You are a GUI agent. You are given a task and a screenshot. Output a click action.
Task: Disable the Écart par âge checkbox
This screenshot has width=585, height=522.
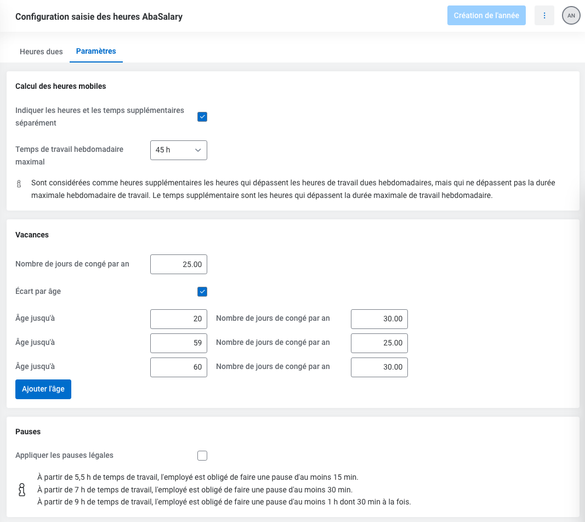[x=202, y=292]
